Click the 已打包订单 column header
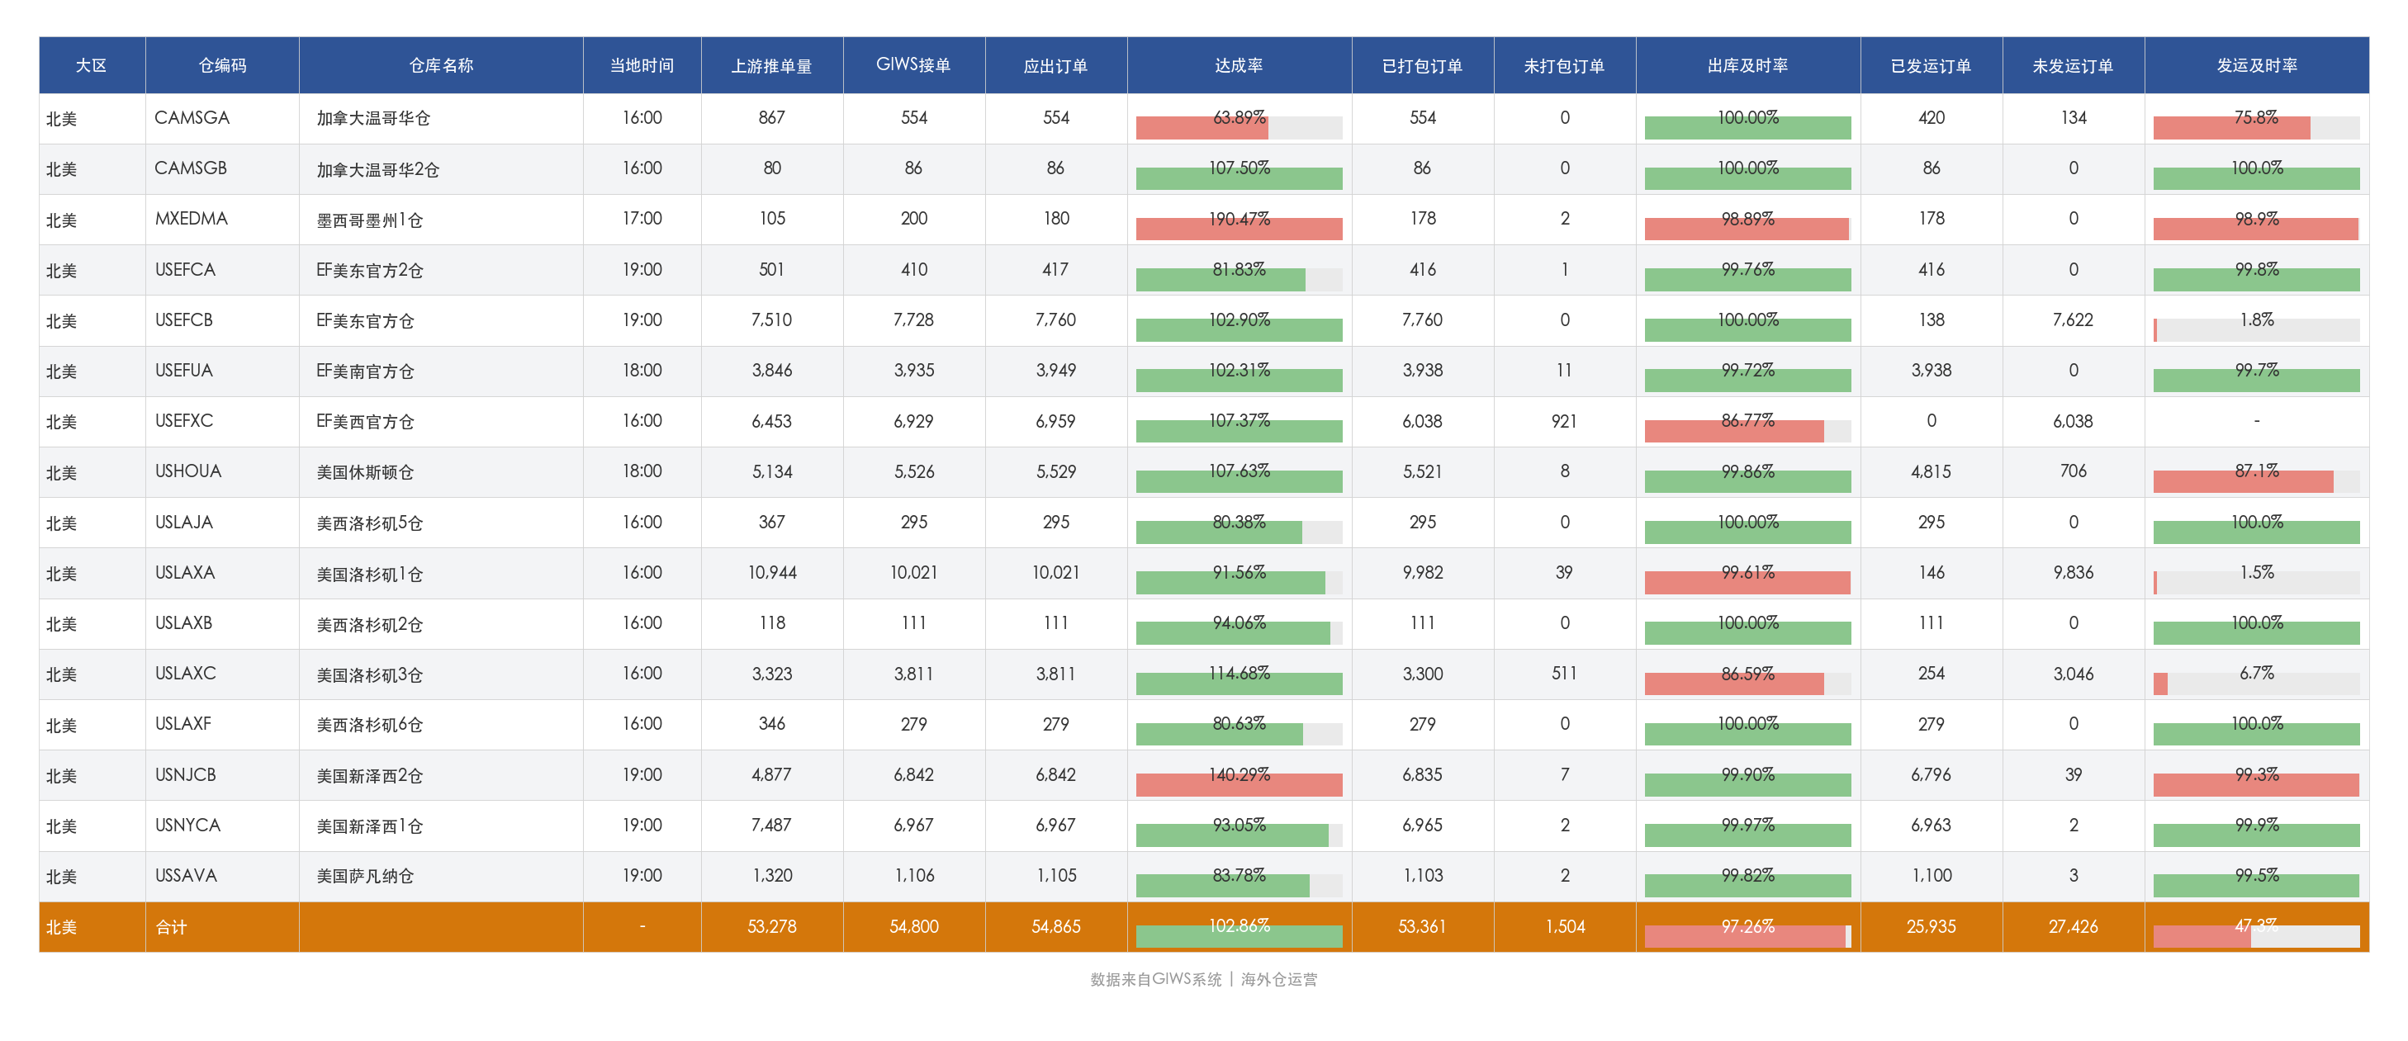 tap(1423, 65)
